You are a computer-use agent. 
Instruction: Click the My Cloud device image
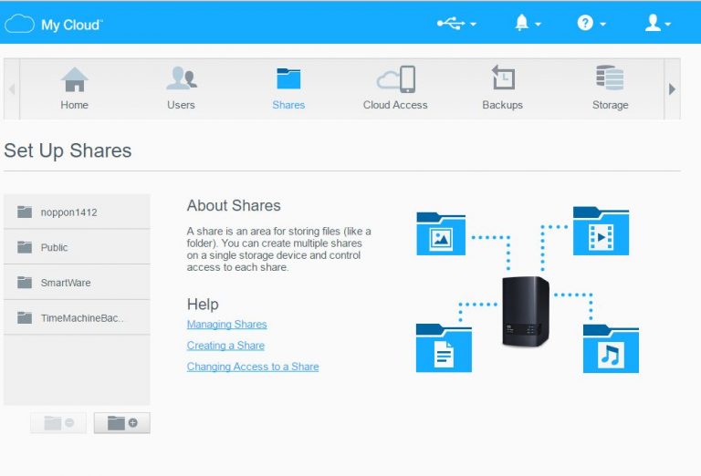526,311
